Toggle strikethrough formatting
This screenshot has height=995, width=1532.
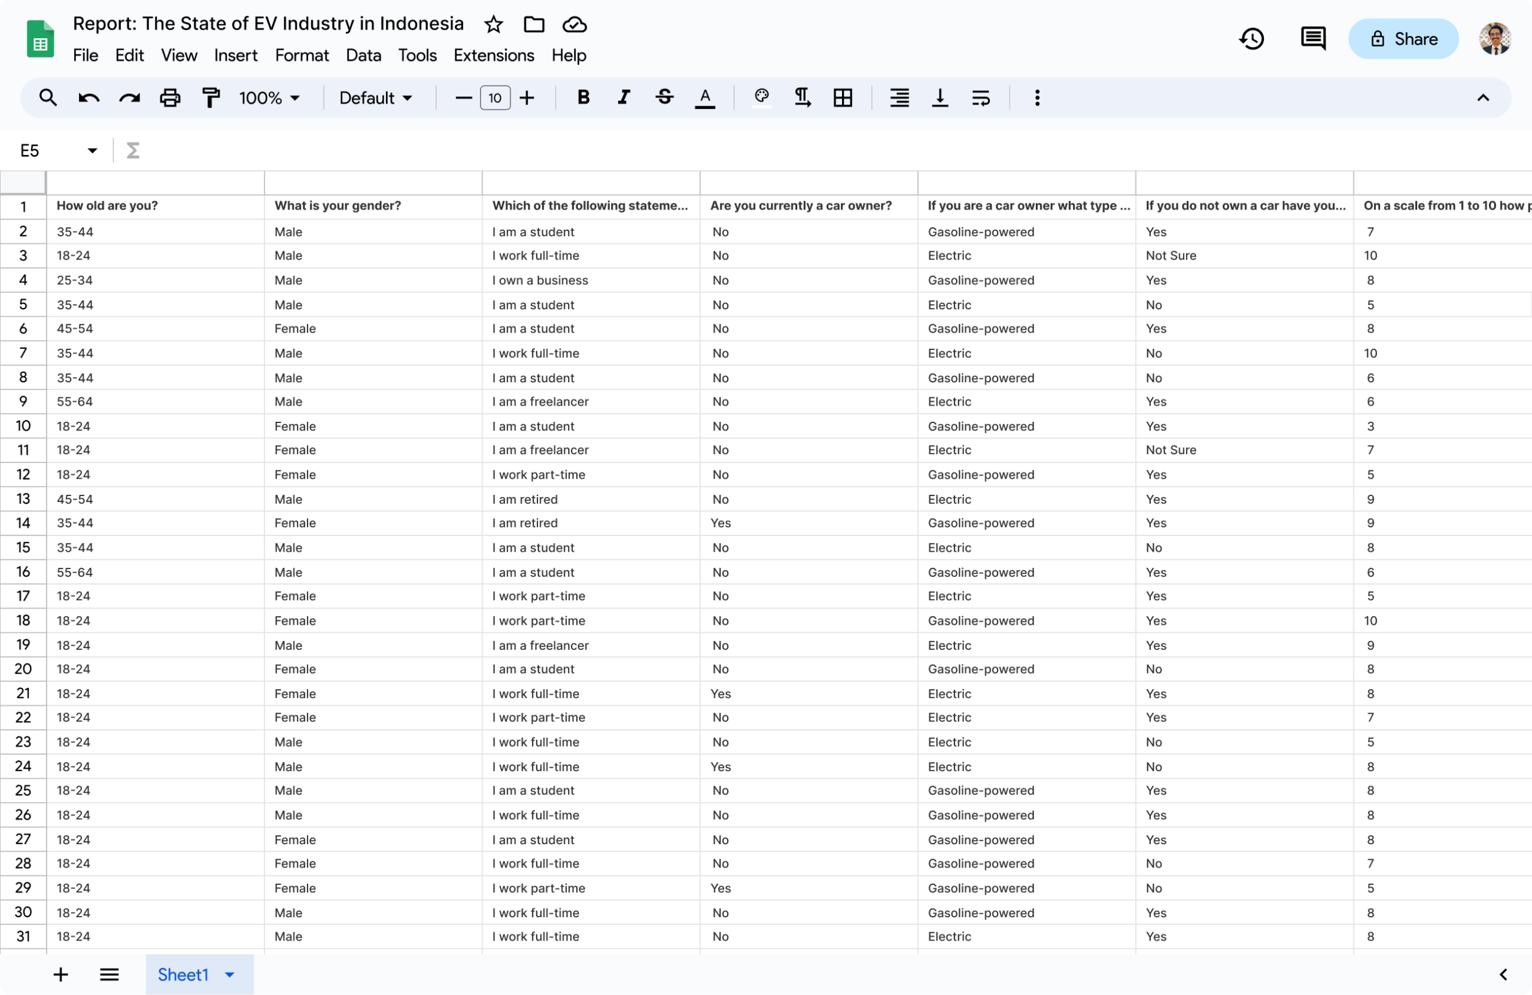pos(664,98)
